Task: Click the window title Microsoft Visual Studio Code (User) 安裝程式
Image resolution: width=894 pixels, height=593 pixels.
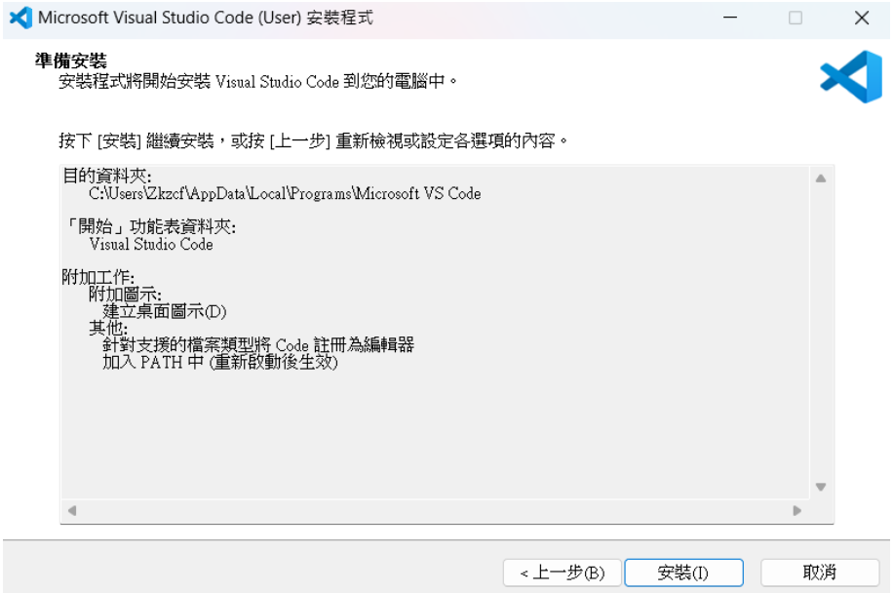Action: tap(206, 18)
